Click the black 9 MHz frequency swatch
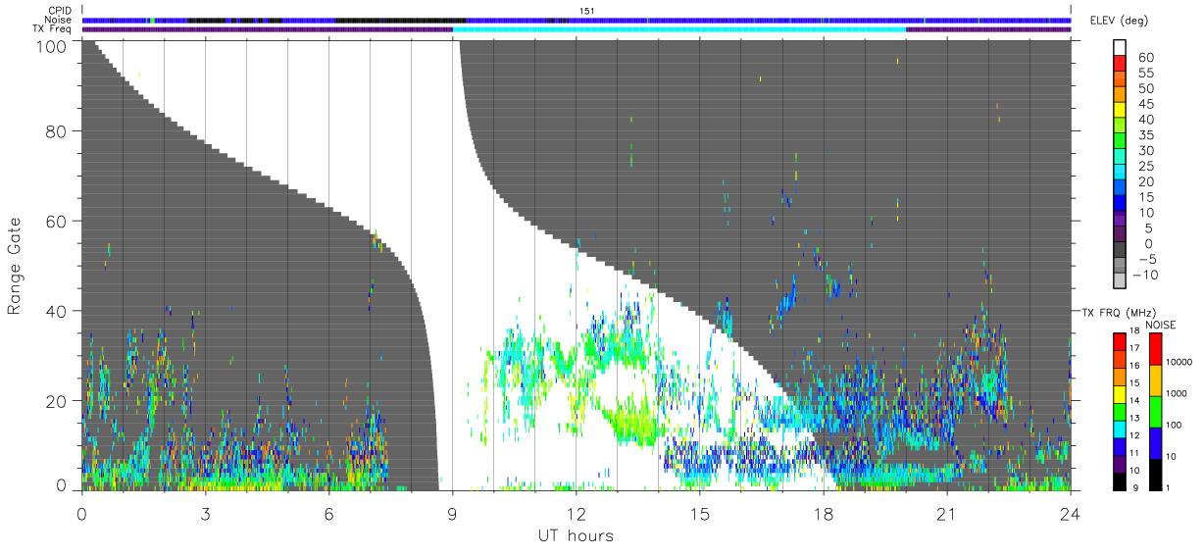This screenshot has height=556, width=1204. [x=1119, y=481]
